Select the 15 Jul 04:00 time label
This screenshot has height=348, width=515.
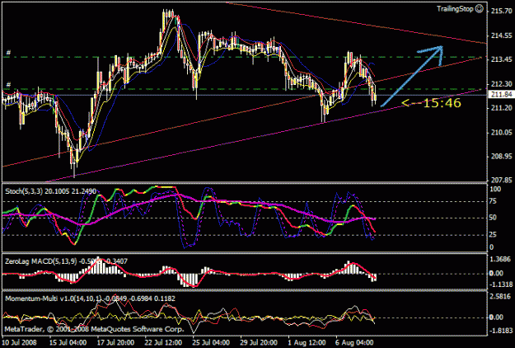68,343
